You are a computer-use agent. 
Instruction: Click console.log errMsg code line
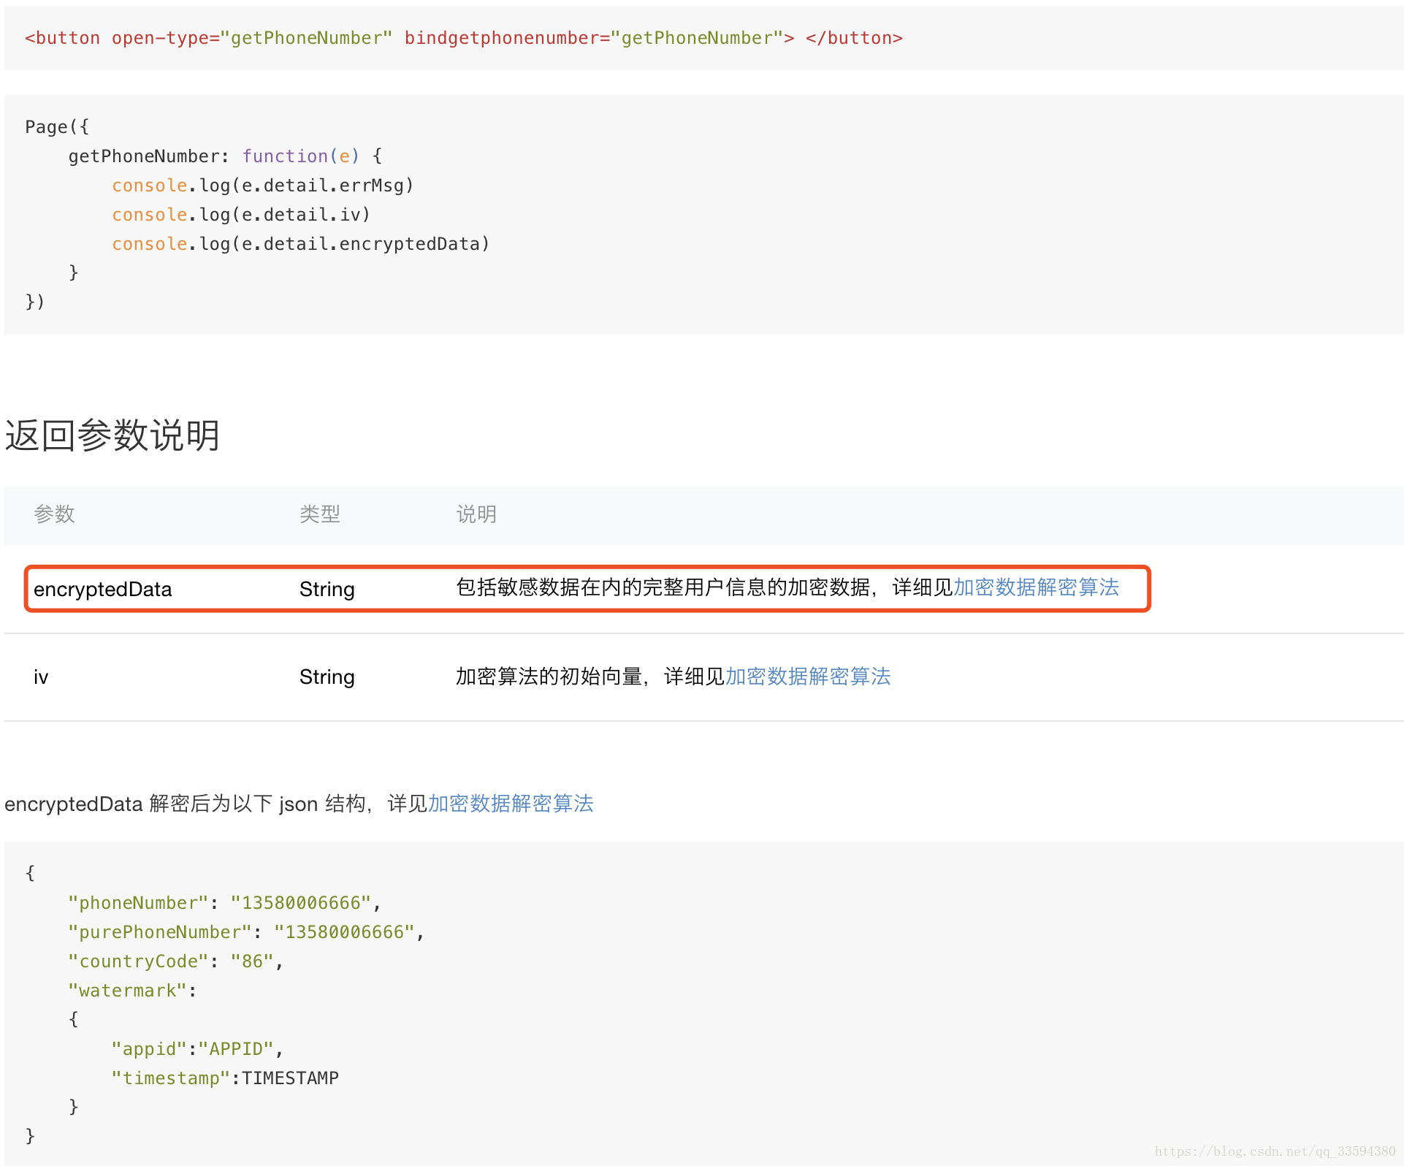(x=262, y=186)
